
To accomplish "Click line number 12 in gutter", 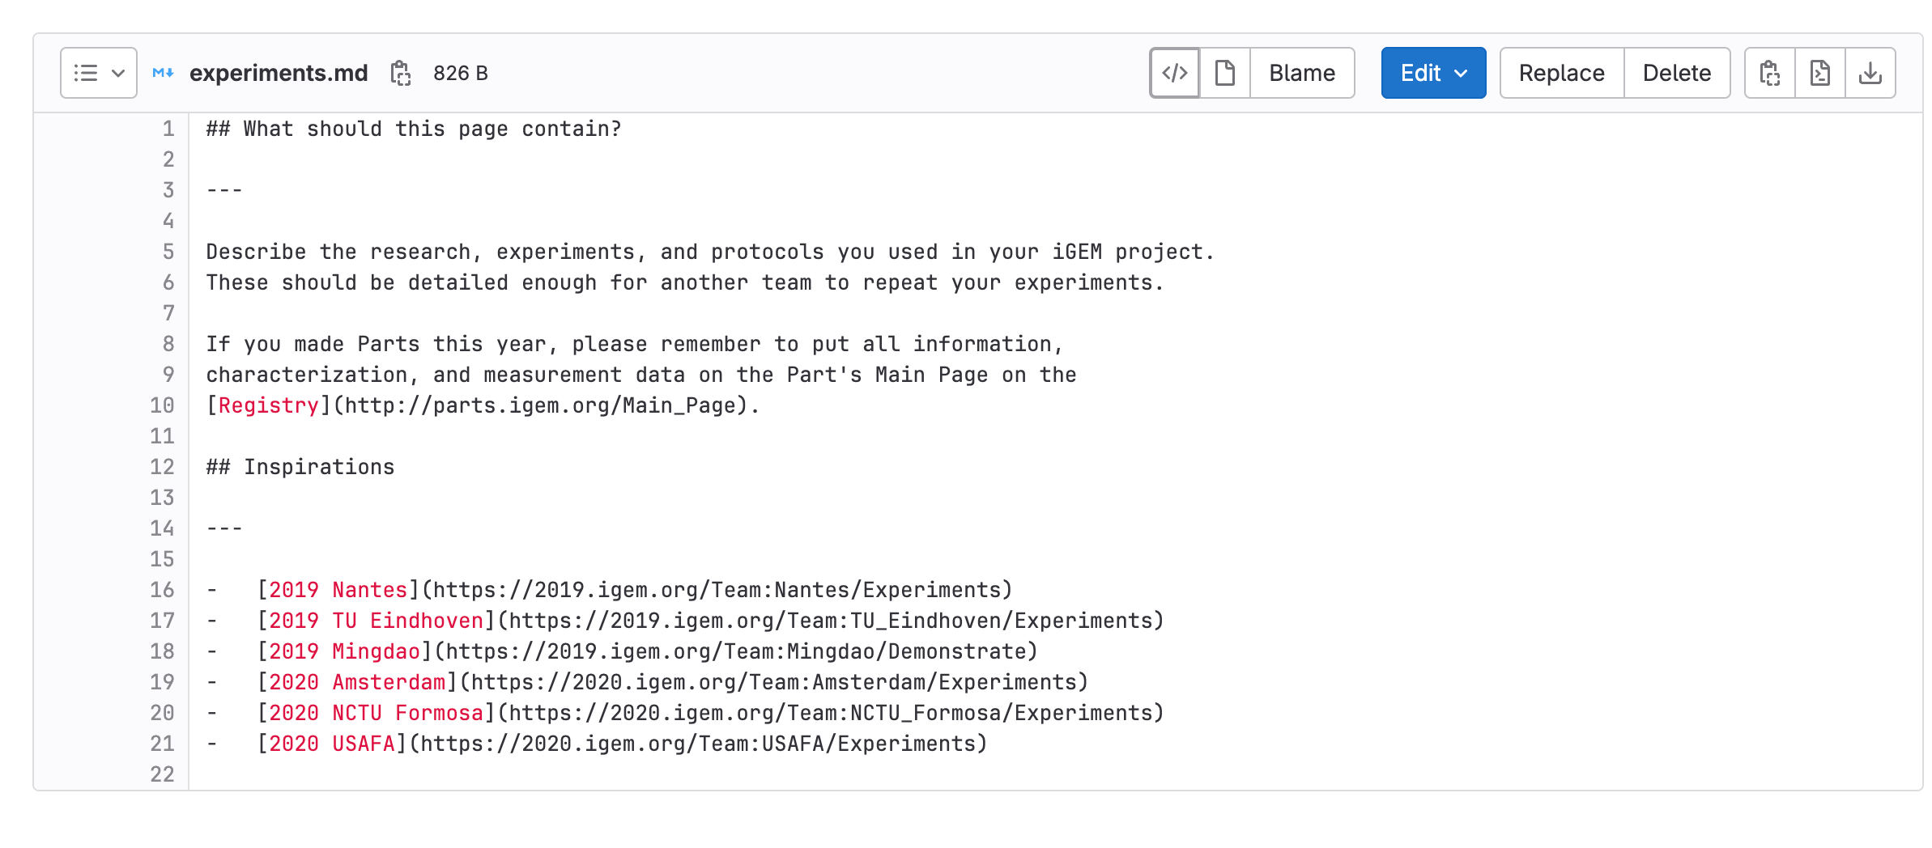I will 162,467.
